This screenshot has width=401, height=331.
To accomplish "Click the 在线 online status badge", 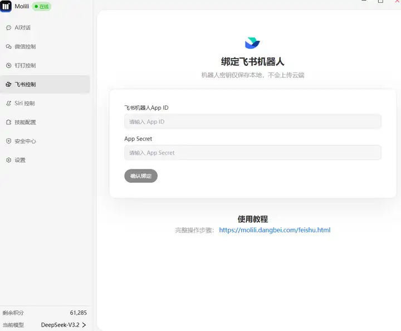I will click(x=42, y=6).
